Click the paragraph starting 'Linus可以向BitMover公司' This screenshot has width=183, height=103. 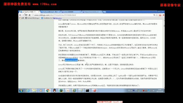click(x=96, y=65)
